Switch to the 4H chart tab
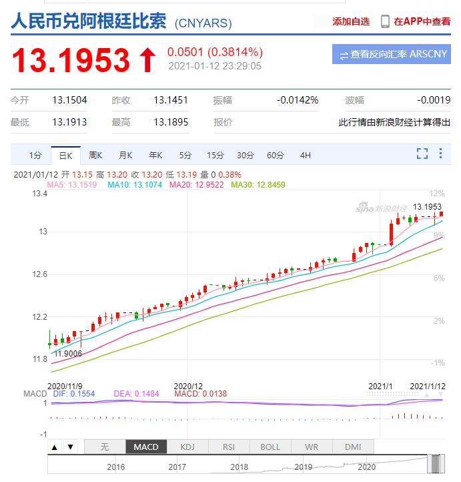 (x=306, y=156)
